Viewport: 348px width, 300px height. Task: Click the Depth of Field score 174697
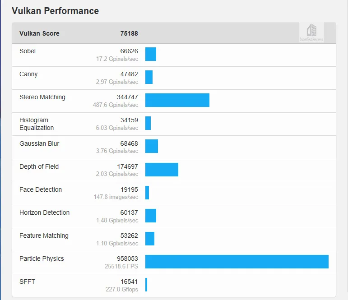[x=127, y=166]
